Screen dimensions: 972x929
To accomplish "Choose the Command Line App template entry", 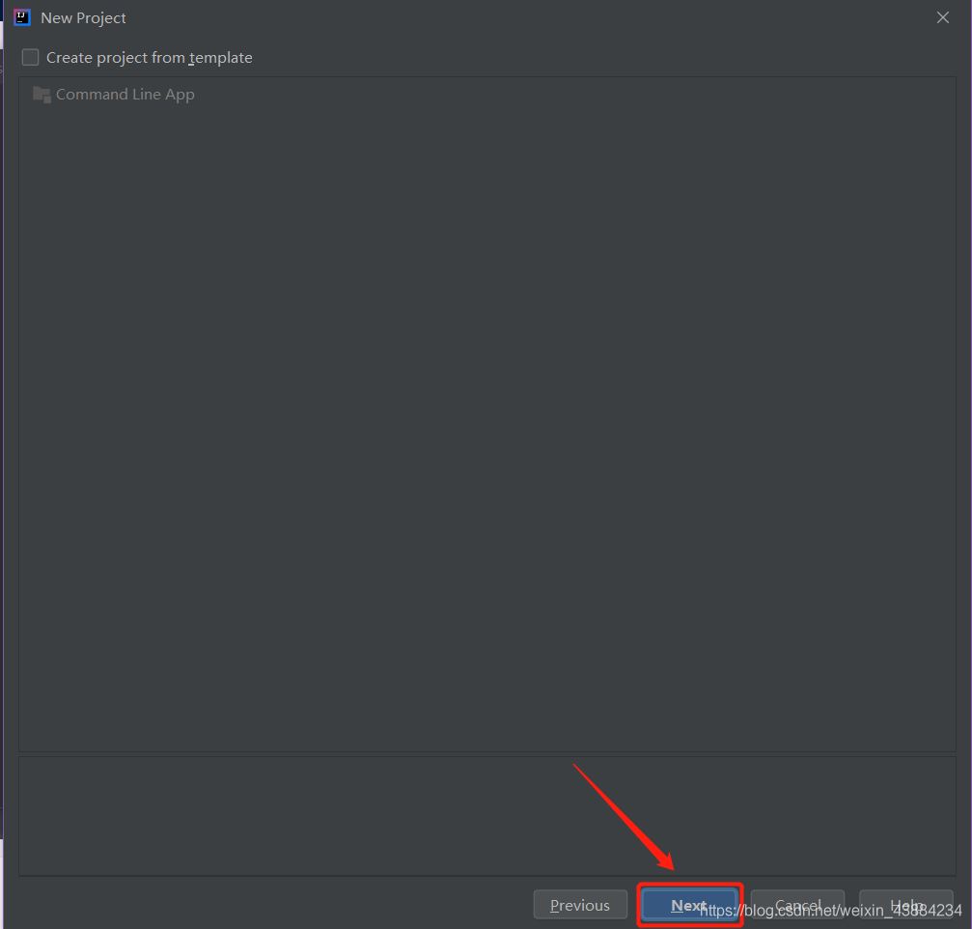I will coord(125,95).
